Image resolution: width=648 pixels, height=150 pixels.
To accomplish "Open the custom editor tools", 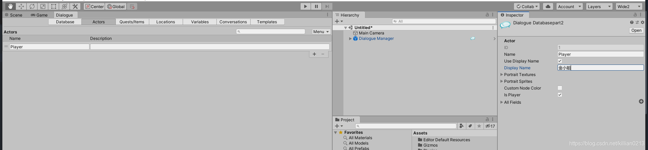I will [75, 6].
